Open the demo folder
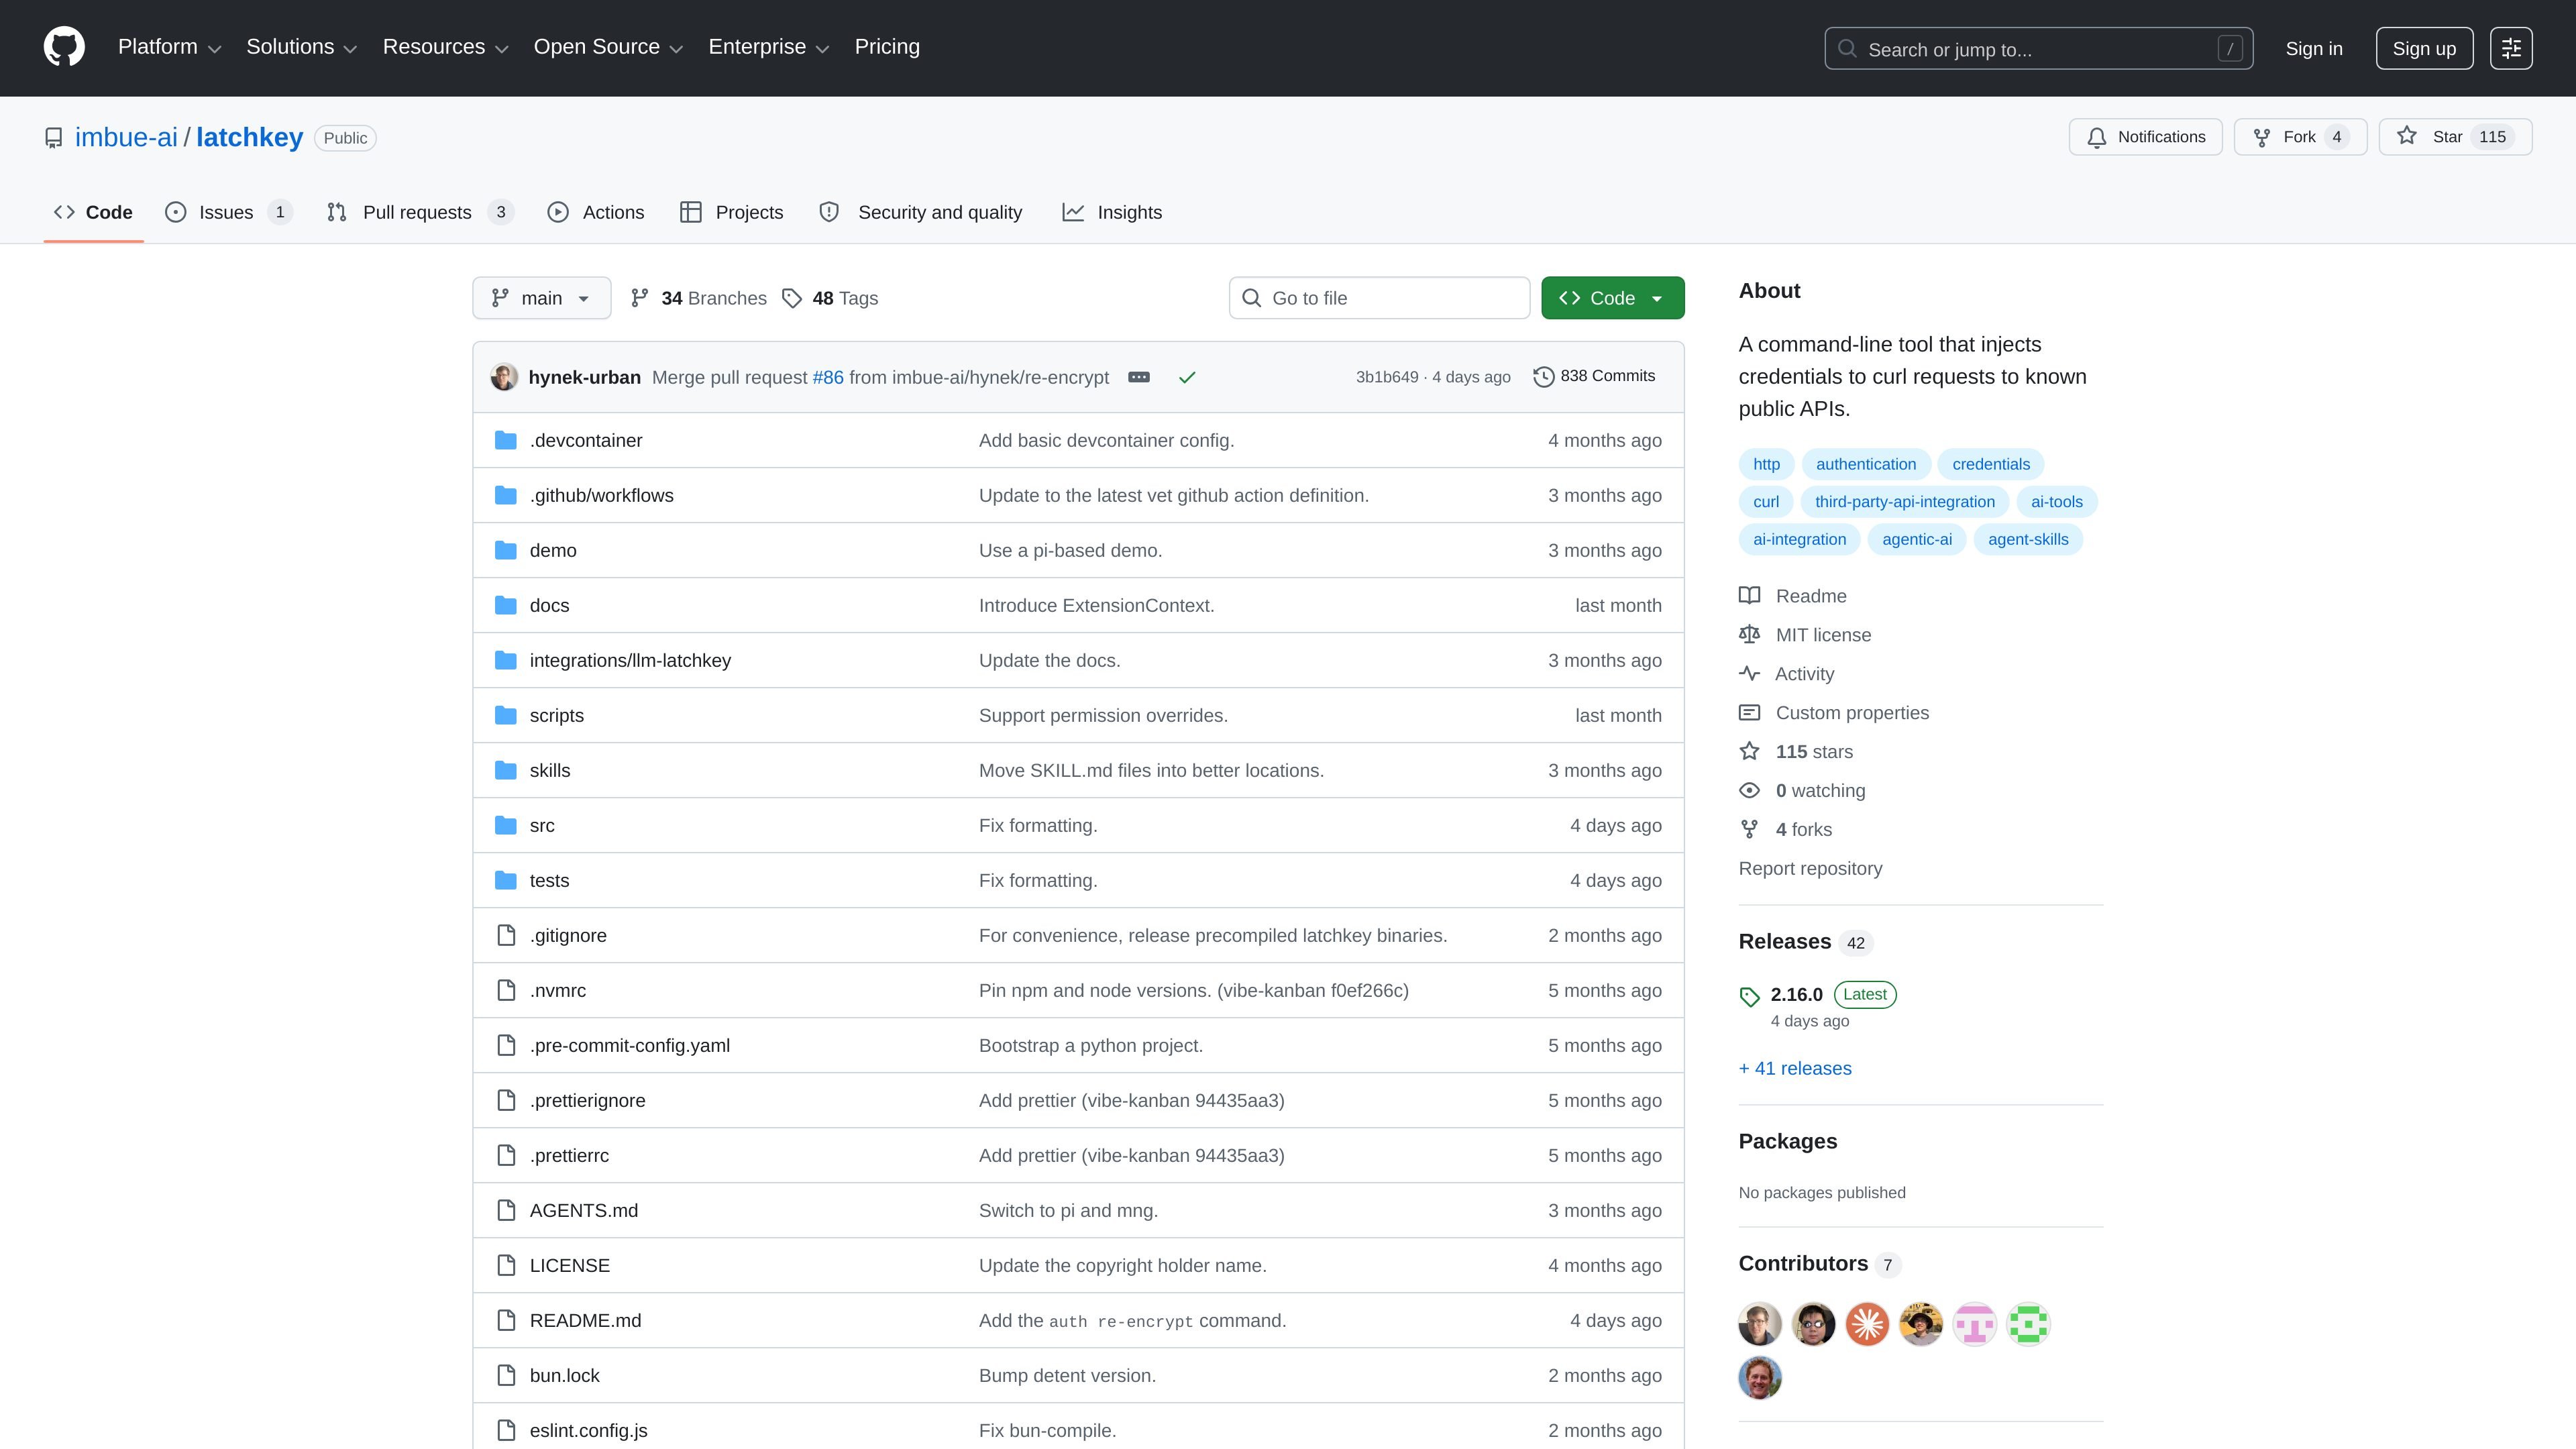 [x=552, y=551]
